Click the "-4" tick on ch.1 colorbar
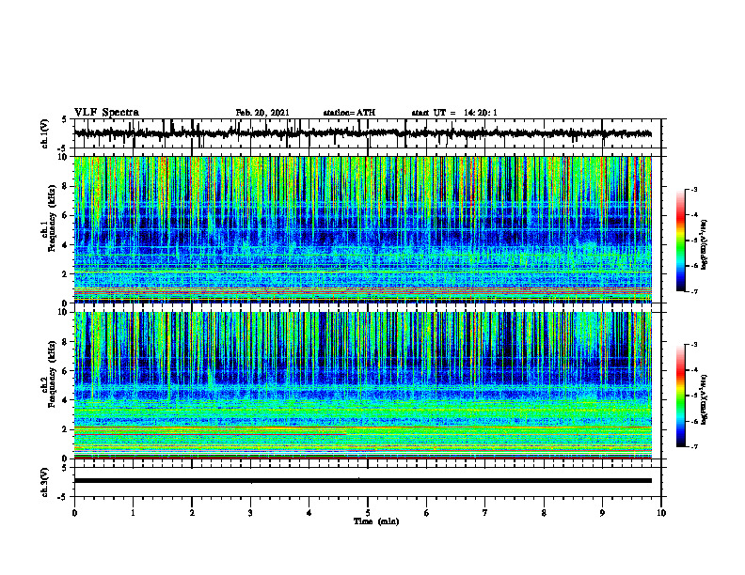The height and width of the screenshot is (575, 745). 693,215
